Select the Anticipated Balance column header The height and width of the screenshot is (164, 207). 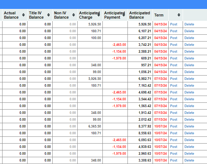click(140, 15)
